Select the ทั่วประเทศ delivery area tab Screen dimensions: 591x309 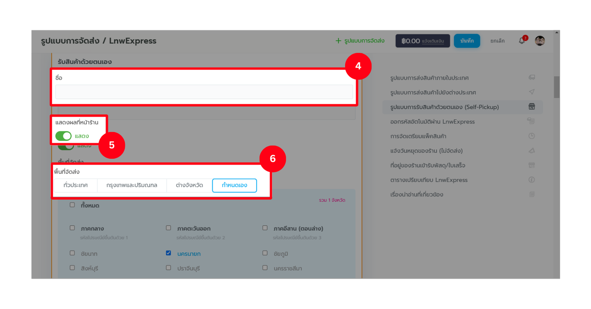pyautogui.click(x=76, y=185)
